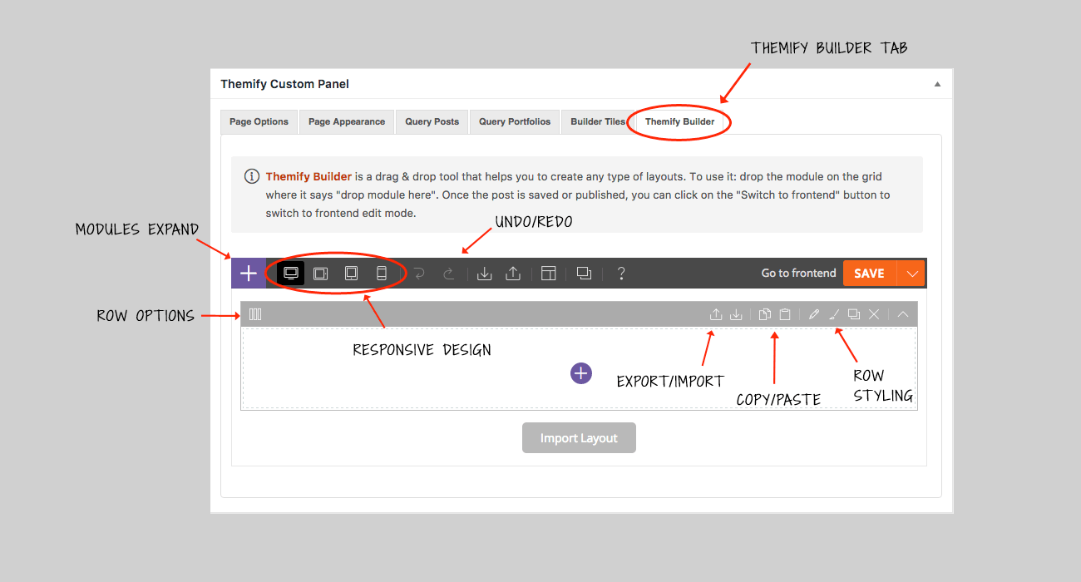1081x582 pixels.
Task: Switch to the Query Posts tab
Action: tap(432, 121)
